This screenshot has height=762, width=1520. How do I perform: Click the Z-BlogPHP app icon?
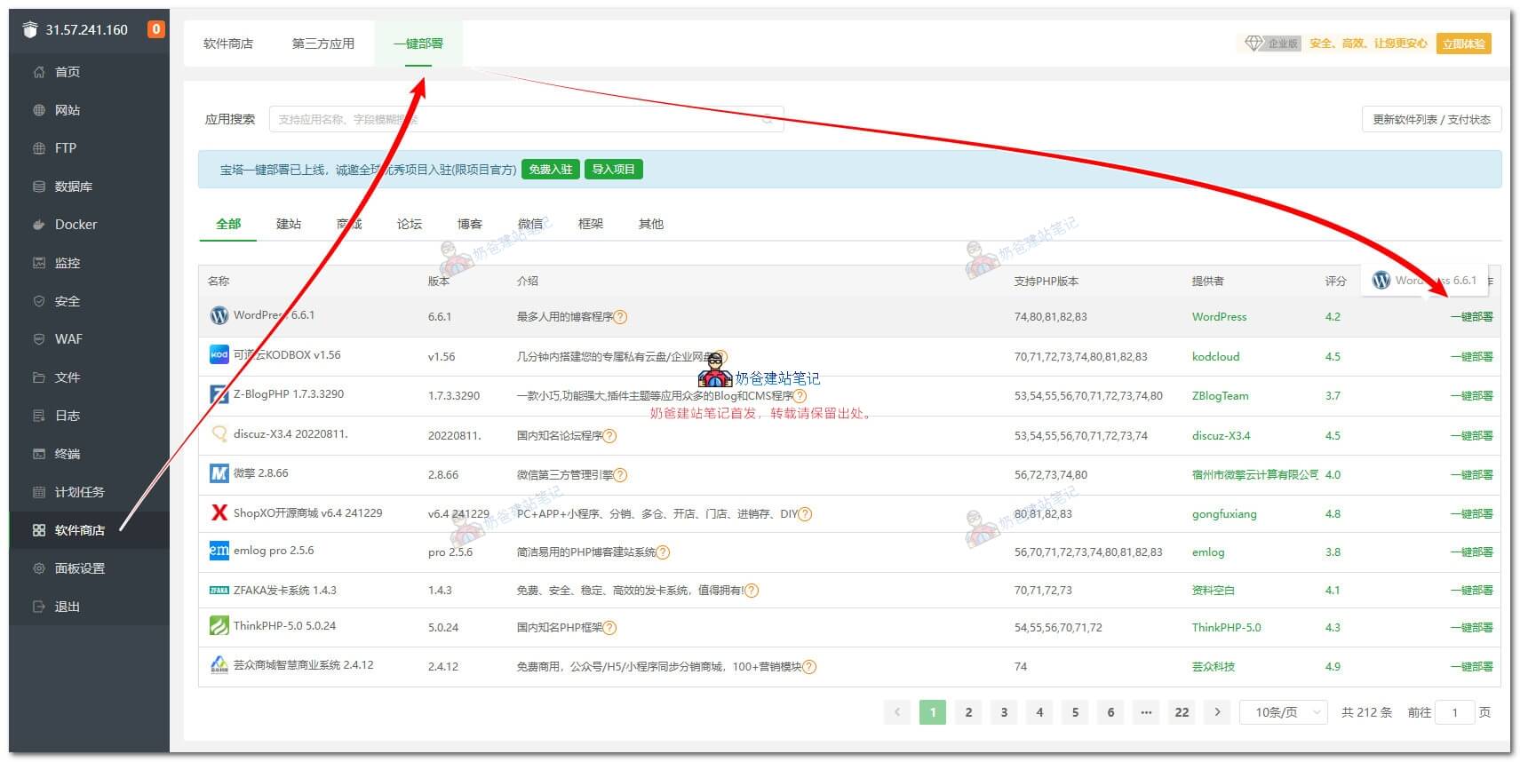pyautogui.click(x=219, y=393)
